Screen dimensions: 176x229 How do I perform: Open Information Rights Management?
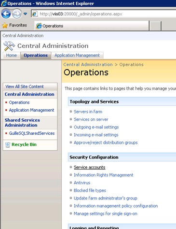tap(104, 175)
